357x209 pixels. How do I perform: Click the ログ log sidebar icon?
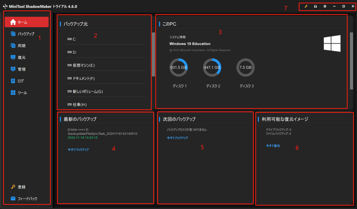click(x=13, y=81)
